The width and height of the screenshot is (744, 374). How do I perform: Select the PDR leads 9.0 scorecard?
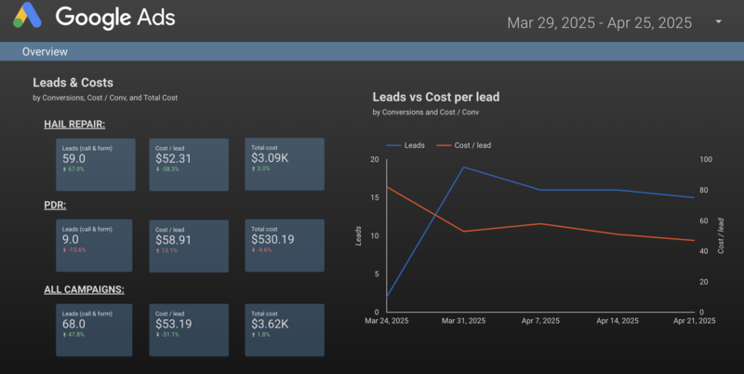96,246
